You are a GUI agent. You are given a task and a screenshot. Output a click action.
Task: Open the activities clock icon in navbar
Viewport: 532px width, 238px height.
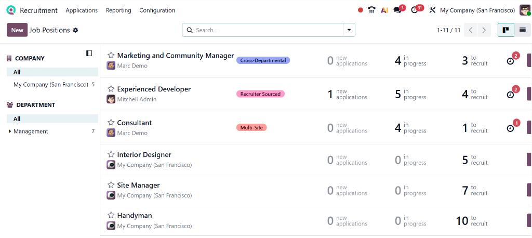tap(415, 10)
